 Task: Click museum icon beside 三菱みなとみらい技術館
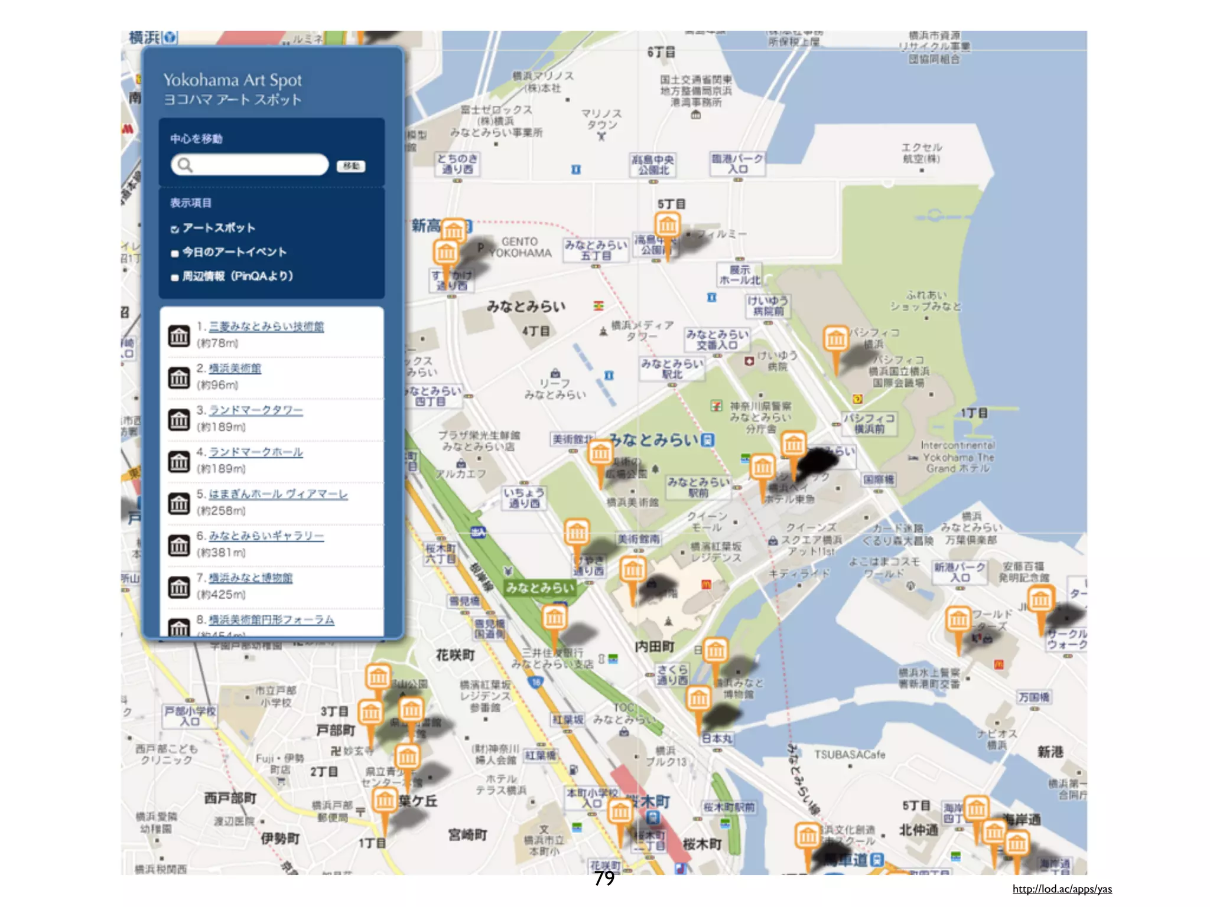point(178,335)
